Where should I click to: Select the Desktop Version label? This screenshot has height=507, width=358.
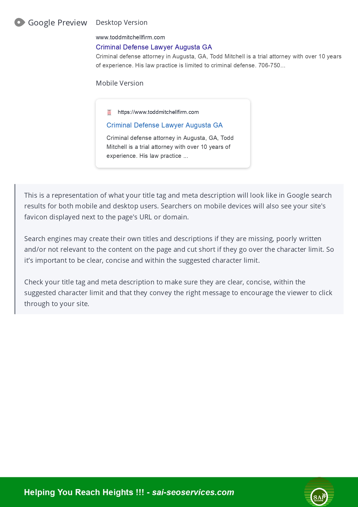click(122, 23)
